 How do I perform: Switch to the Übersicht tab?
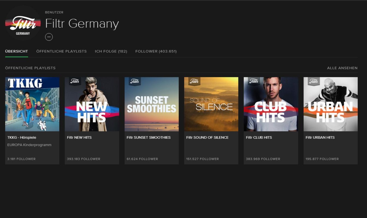pos(16,51)
